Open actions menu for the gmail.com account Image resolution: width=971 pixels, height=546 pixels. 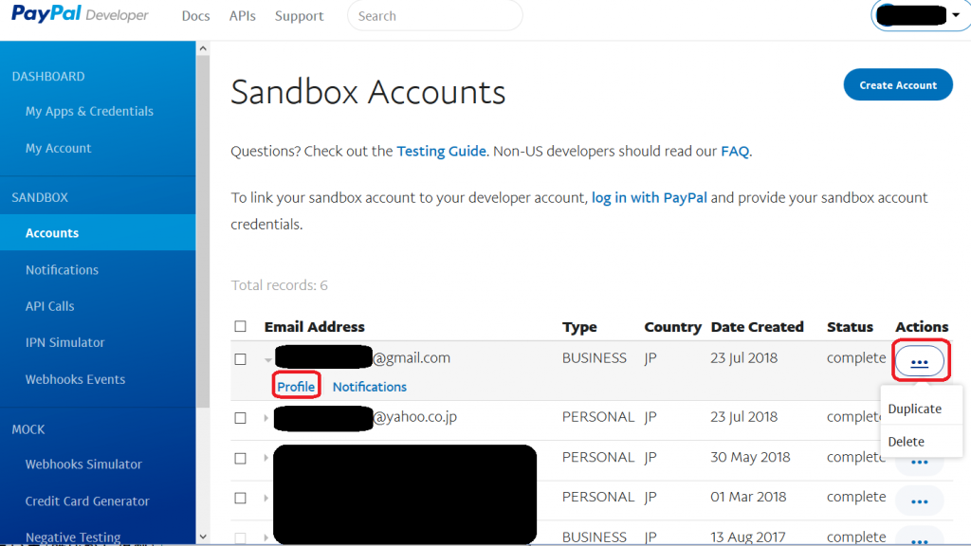(x=919, y=361)
